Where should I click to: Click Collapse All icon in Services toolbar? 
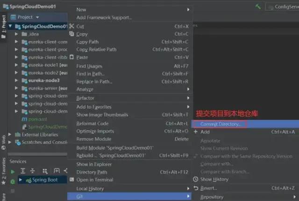[33, 171]
